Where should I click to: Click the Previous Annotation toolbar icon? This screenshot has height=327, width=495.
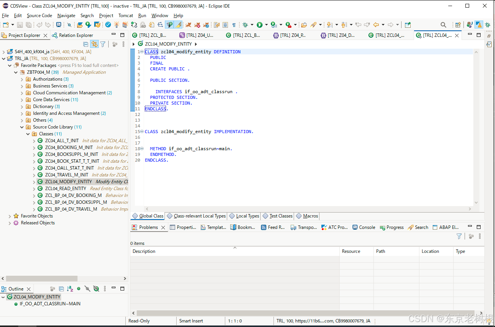[344, 25]
